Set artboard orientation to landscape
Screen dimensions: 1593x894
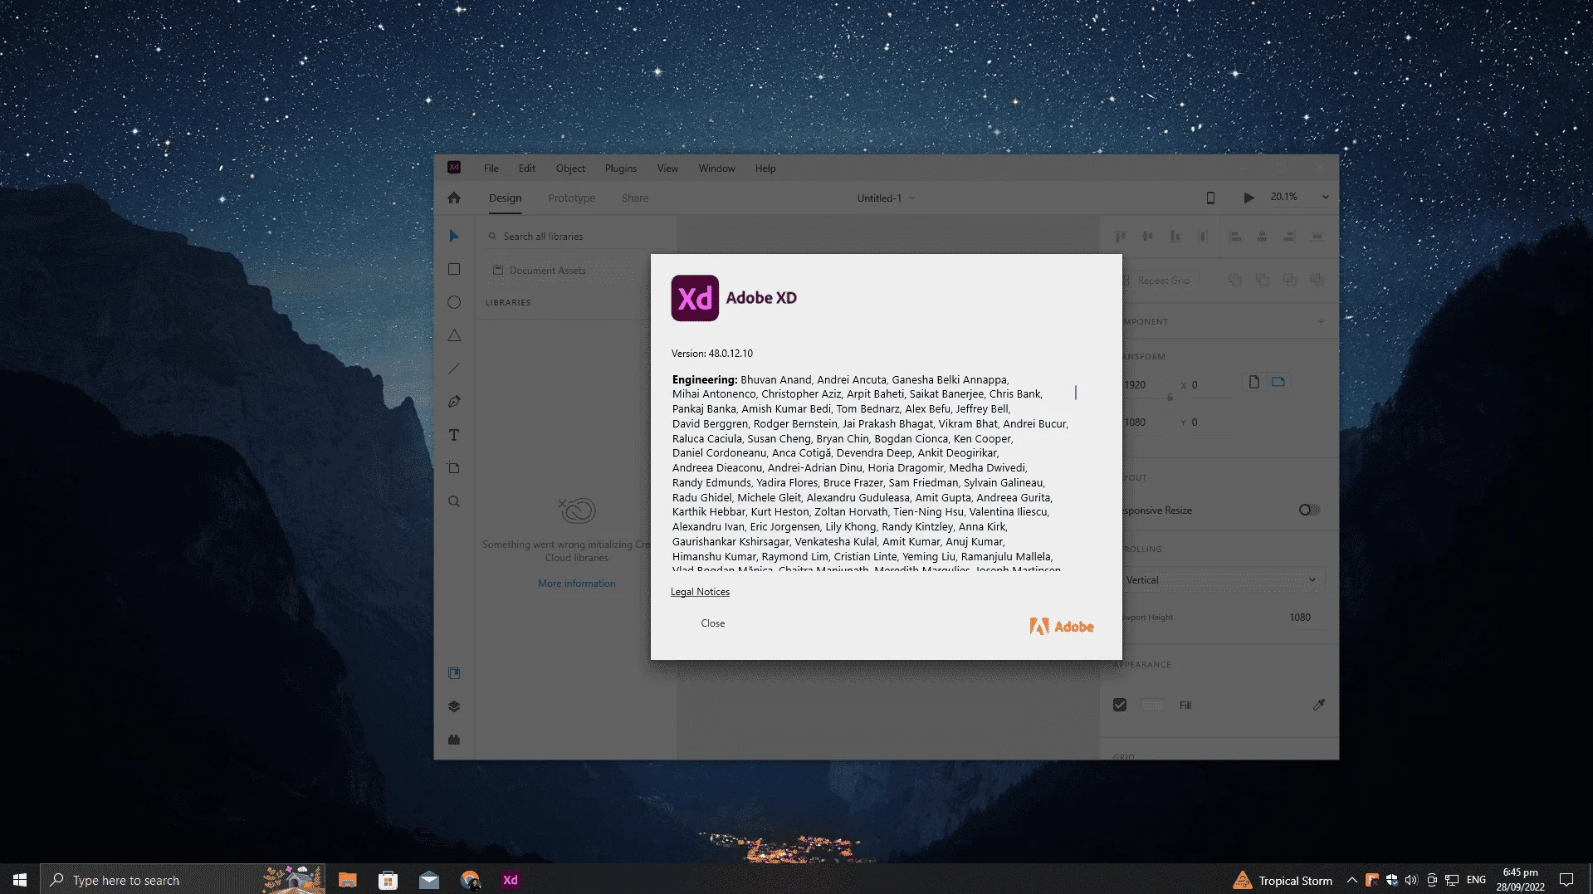coord(1278,382)
